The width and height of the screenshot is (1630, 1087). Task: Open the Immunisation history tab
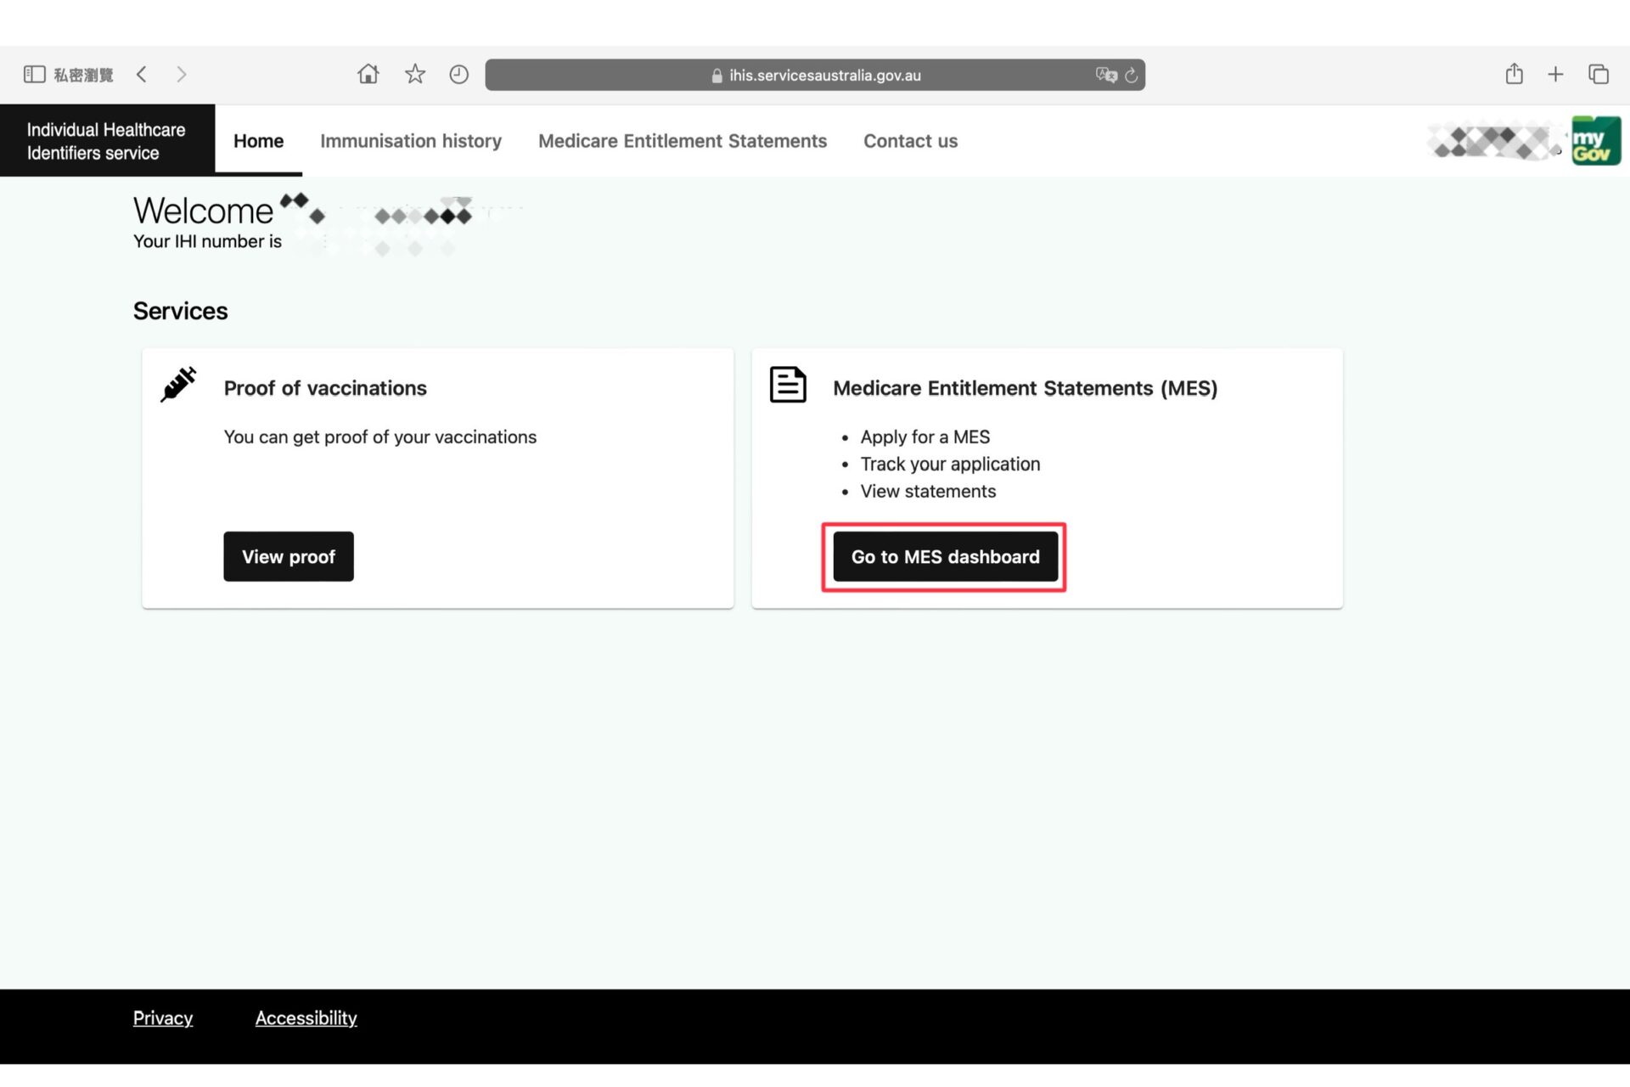click(410, 141)
